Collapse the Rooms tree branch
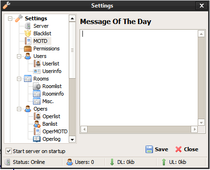Viewport: 210px width, 170px height. coord(19,79)
